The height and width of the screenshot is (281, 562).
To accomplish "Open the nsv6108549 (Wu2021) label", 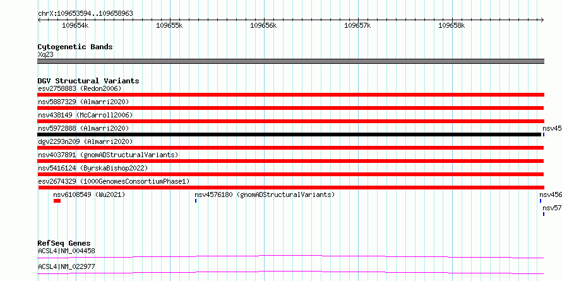I will tap(89, 194).
